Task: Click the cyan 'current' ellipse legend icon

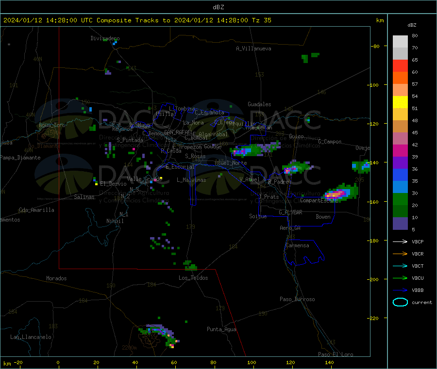Action: (400, 302)
